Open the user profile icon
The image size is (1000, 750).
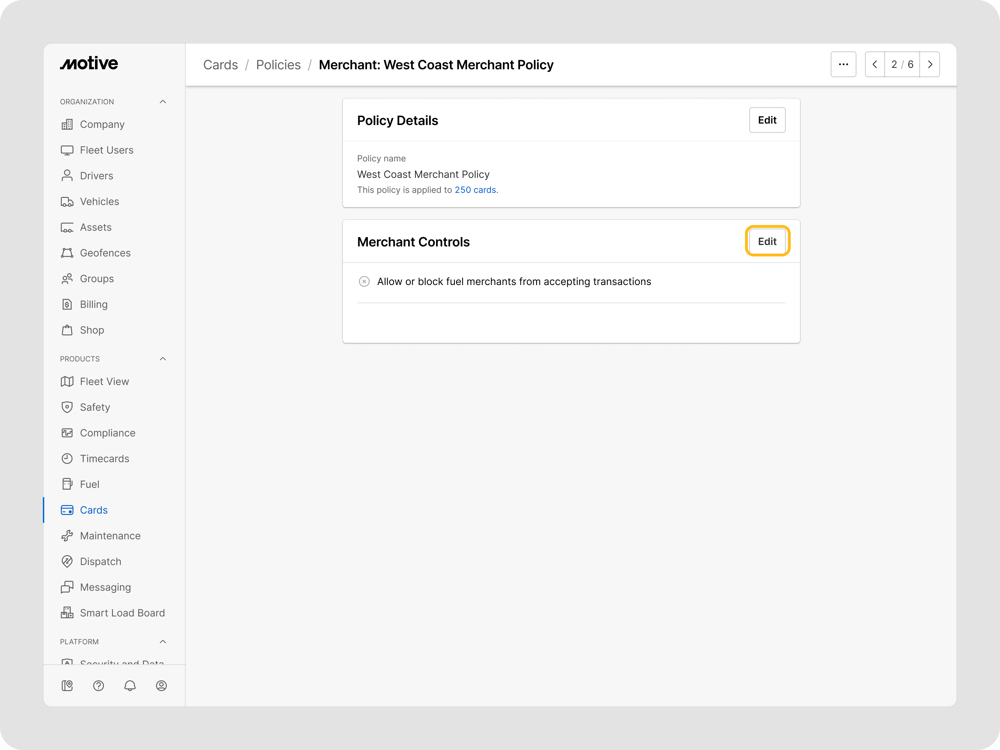pyautogui.click(x=161, y=686)
